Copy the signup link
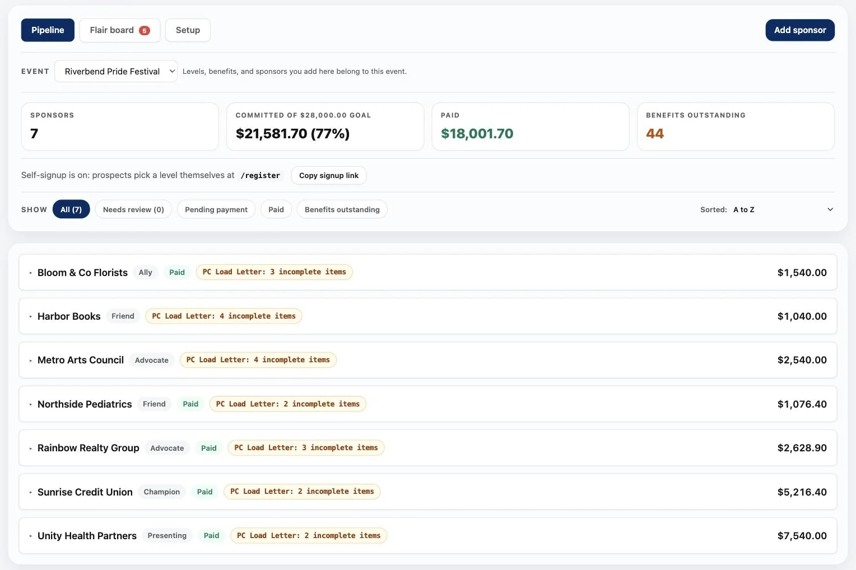856x570 pixels. 329,175
